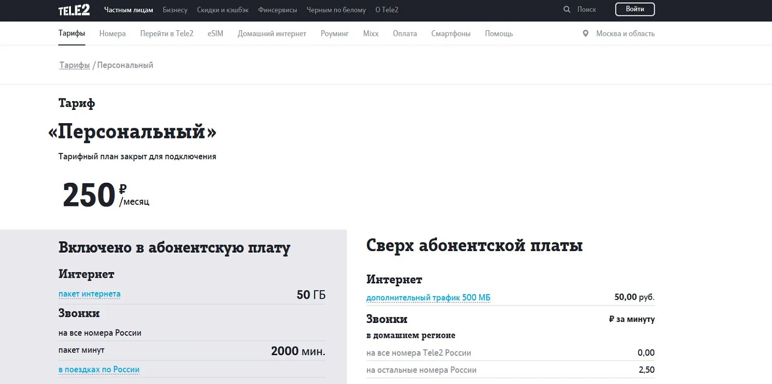
Task: Click Включено в абонентскую плату heading
Action: point(174,248)
